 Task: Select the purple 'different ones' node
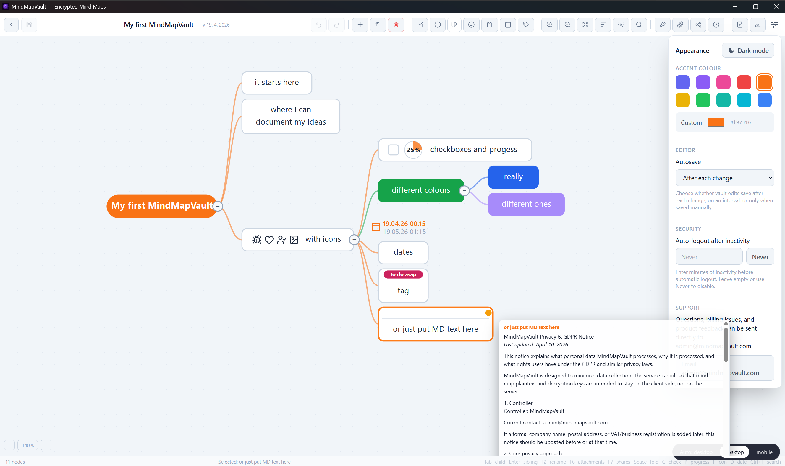(526, 204)
